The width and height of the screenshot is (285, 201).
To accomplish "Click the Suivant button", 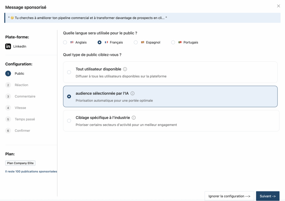I will coord(268,196).
